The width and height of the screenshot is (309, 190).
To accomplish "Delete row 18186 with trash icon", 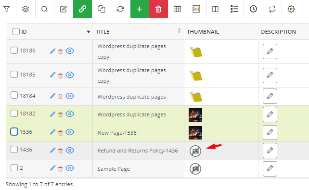I will click(60, 51).
